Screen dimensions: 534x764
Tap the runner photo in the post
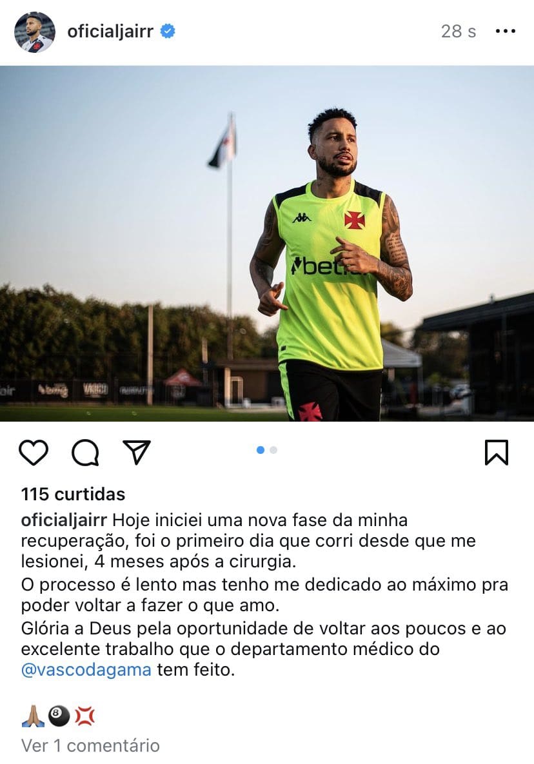[x=267, y=244]
